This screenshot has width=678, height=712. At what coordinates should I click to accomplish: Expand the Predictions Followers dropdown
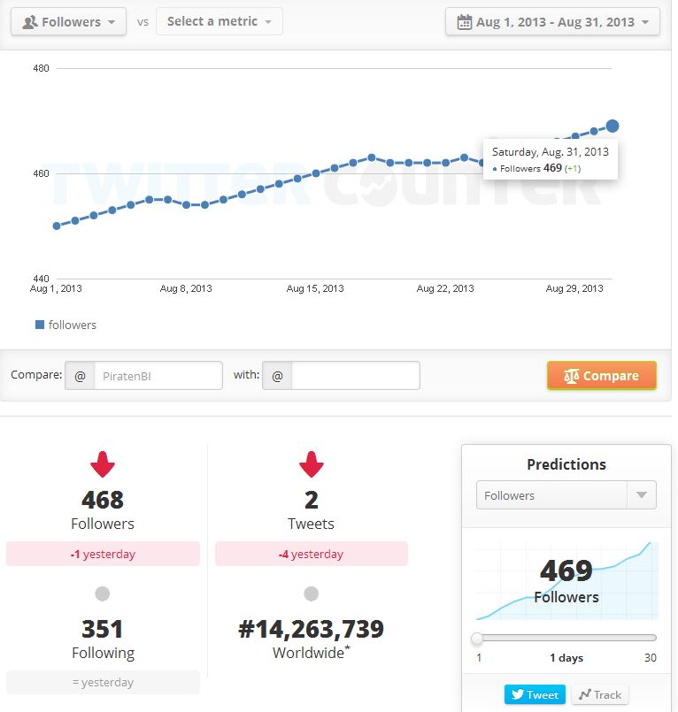[566, 495]
